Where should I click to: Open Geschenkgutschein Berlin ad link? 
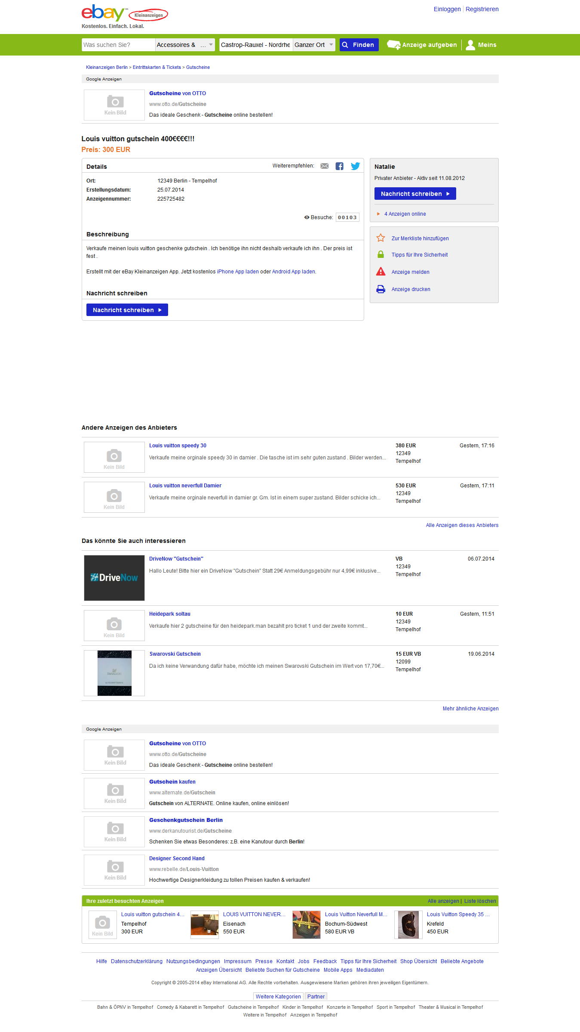tap(186, 820)
